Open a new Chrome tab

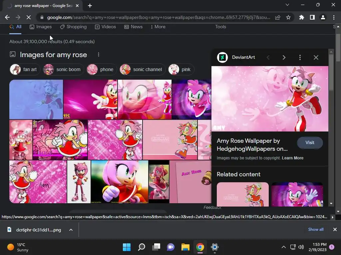(90, 6)
